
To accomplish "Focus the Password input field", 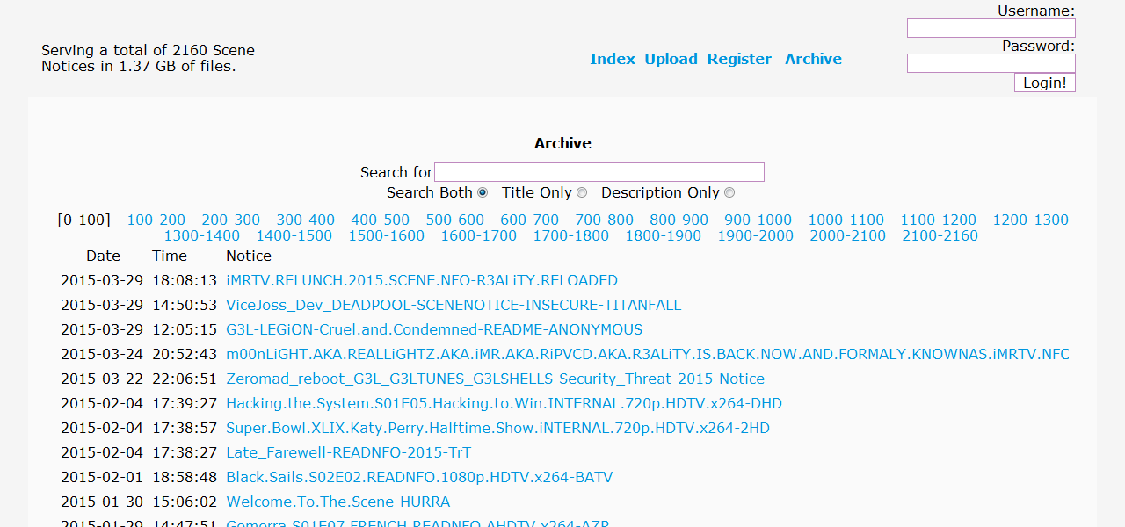I will [991, 63].
